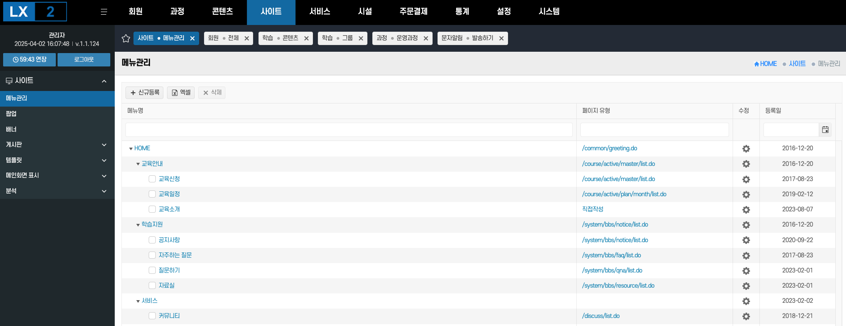Click the 로그아웃 button
This screenshot has width=846, height=326.
[83, 60]
